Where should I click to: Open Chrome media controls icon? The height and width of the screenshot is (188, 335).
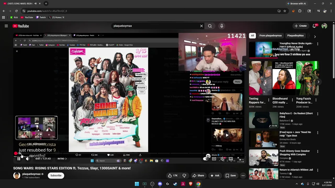point(319,11)
